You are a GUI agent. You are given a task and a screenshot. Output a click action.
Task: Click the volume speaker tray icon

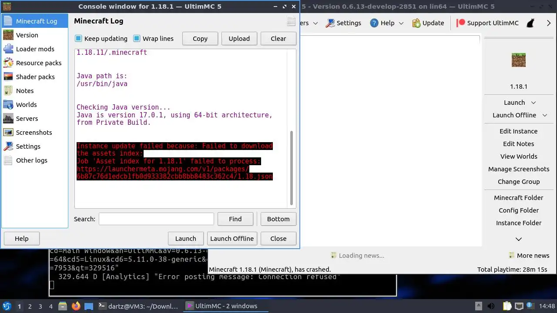pyautogui.click(x=491, y=306)
